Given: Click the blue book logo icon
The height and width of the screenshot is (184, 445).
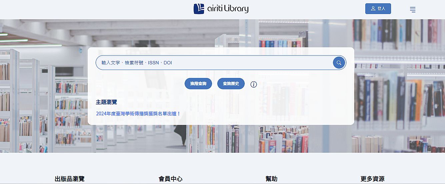Looking at the screenshot, I should 199,9.
